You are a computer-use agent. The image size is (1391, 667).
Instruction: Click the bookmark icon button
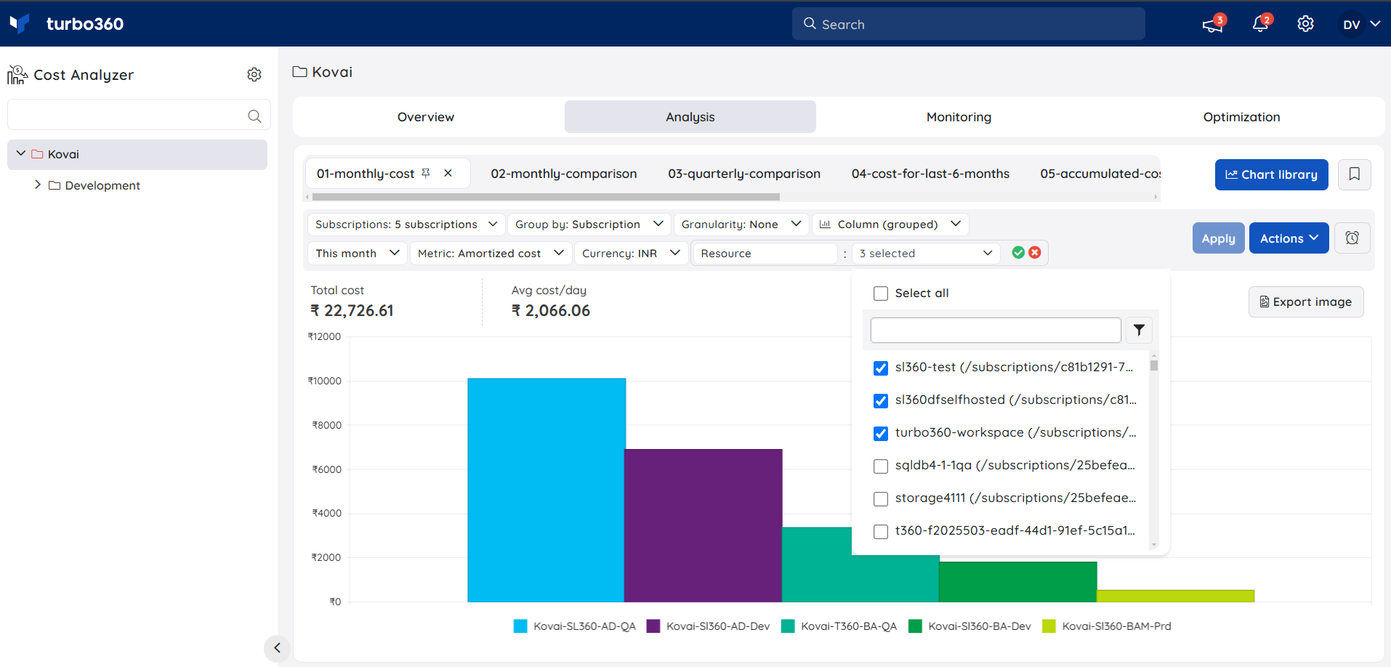point(1354,174)
